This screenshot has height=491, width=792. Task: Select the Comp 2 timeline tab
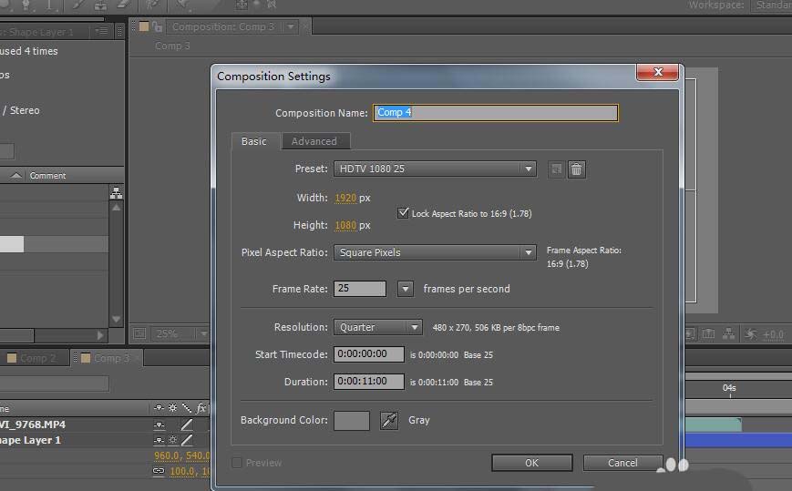coord(37,358)
